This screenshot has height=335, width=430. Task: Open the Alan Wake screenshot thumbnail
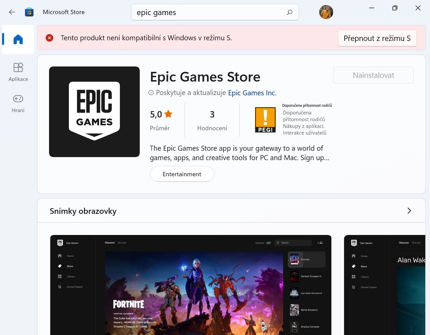pos(385,285)
